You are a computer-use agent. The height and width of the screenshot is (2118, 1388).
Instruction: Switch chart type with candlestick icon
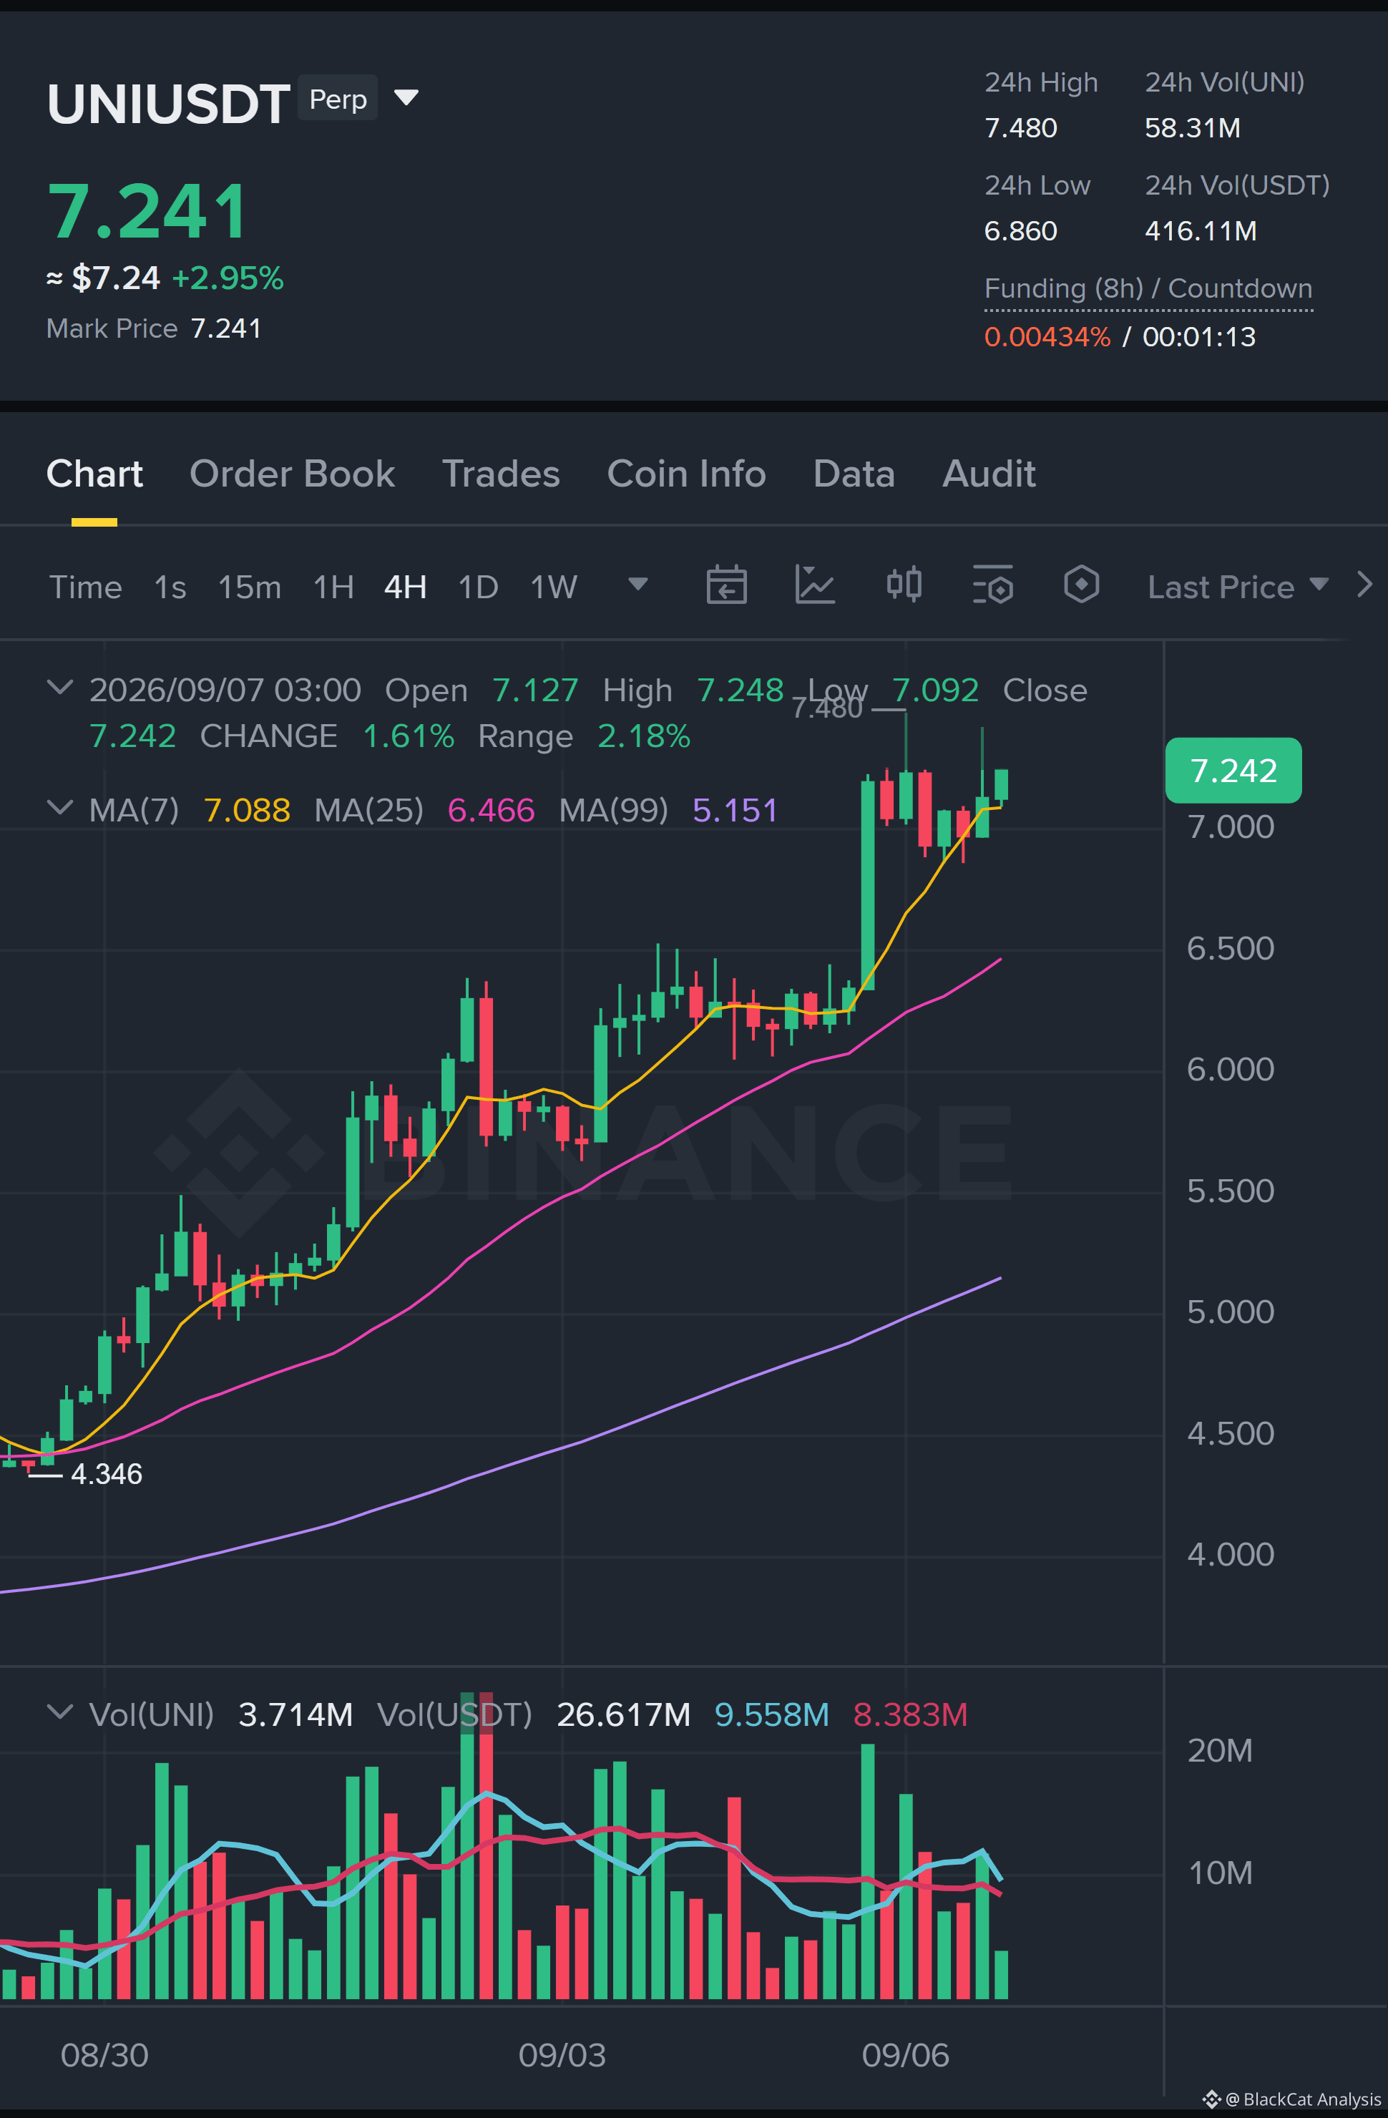click(x=904, y=585)
